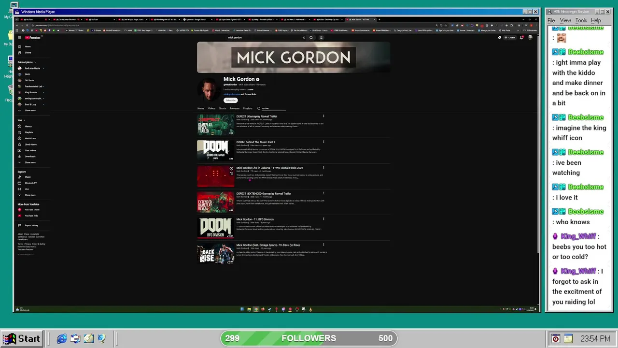Launch Internet Explorer from quick launch
This screenshot has height=348, width=618.
[x=62, y=339]
